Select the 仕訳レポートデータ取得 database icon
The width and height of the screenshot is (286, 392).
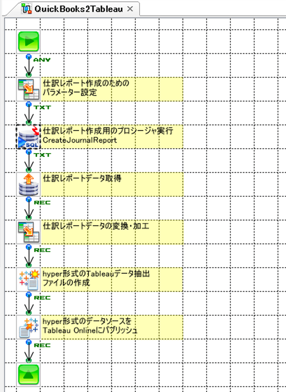point(29,184)
